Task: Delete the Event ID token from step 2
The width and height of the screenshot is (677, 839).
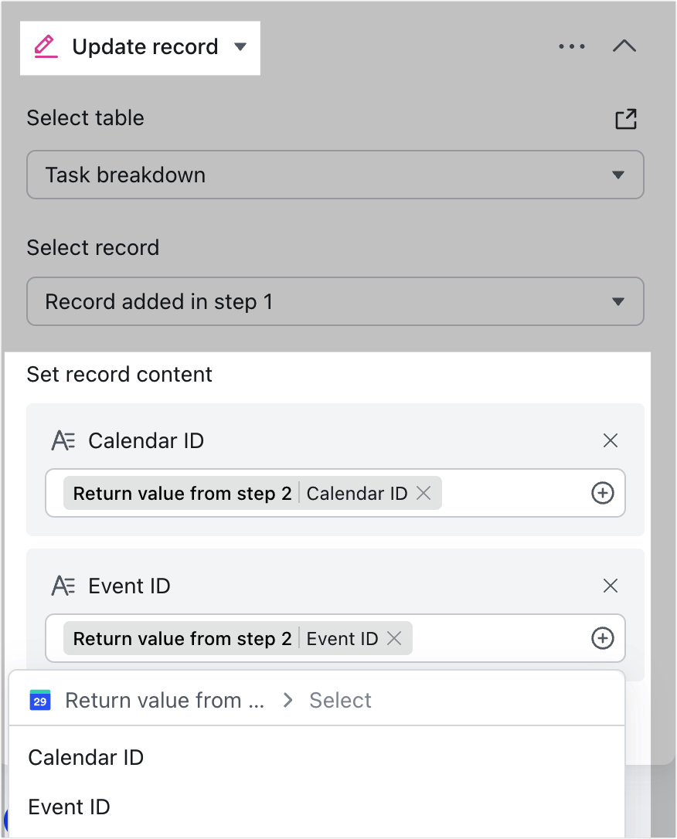Action: click(394, 638)
